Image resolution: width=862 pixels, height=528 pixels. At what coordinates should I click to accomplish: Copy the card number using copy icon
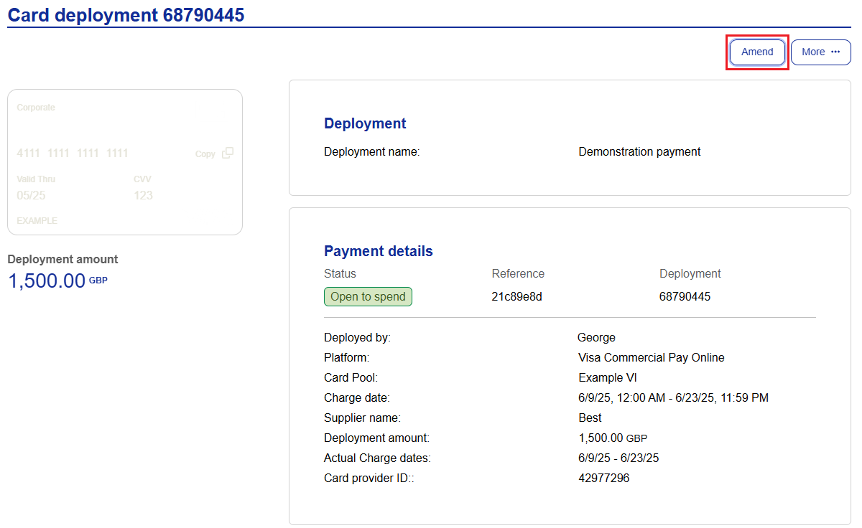pyautogui.click(x=228, y=153)
